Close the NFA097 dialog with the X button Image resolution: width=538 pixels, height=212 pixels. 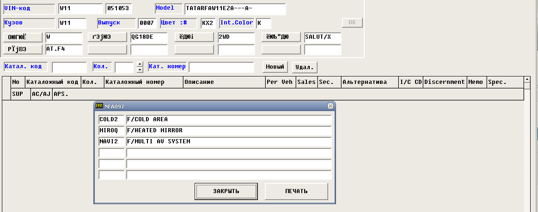click(x=330, y=106)
